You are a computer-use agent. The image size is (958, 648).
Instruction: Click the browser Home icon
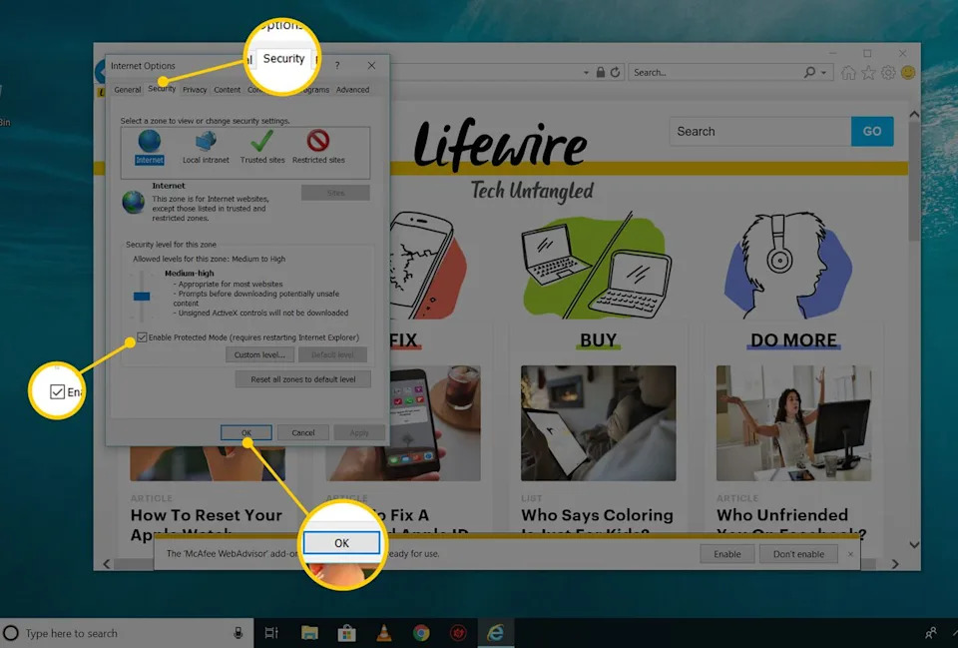[x=848, y=73]
